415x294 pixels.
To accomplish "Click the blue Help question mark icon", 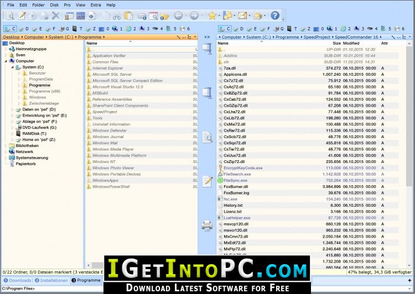I will click(x=275, y=15).
